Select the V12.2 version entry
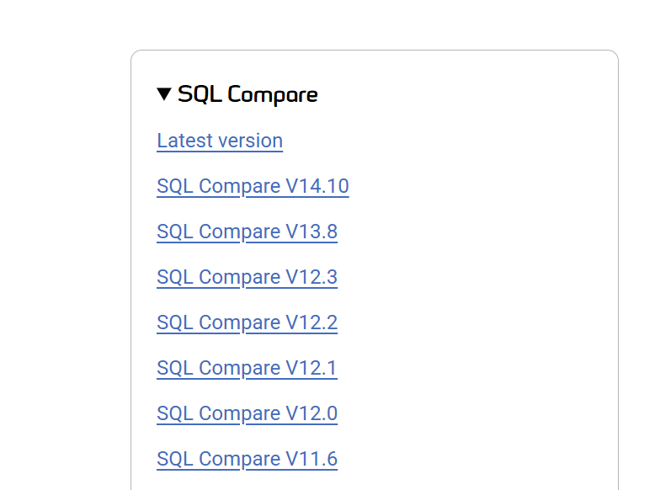This screenshot has height=490, width=655. click(247, 322)
